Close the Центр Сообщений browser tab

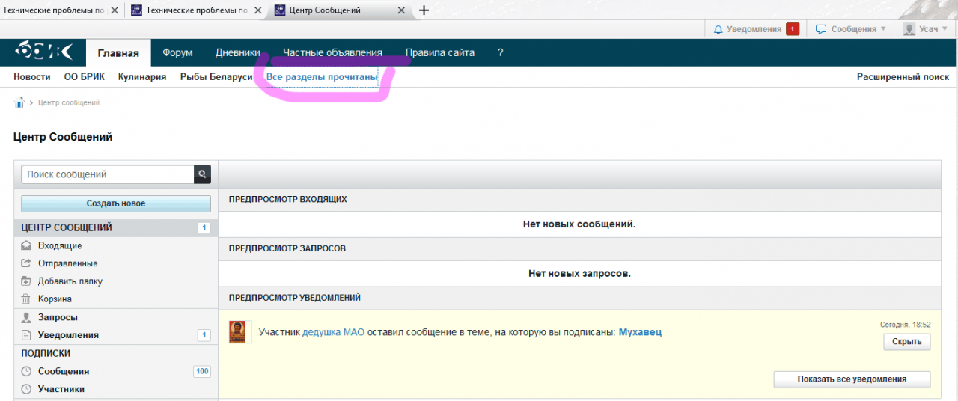tap(401, 10)
